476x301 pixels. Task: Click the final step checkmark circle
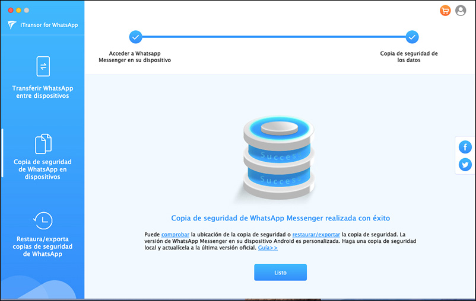pyautogui.click(x=412, y=37)
